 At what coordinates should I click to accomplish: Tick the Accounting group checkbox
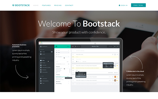[68, 83]
